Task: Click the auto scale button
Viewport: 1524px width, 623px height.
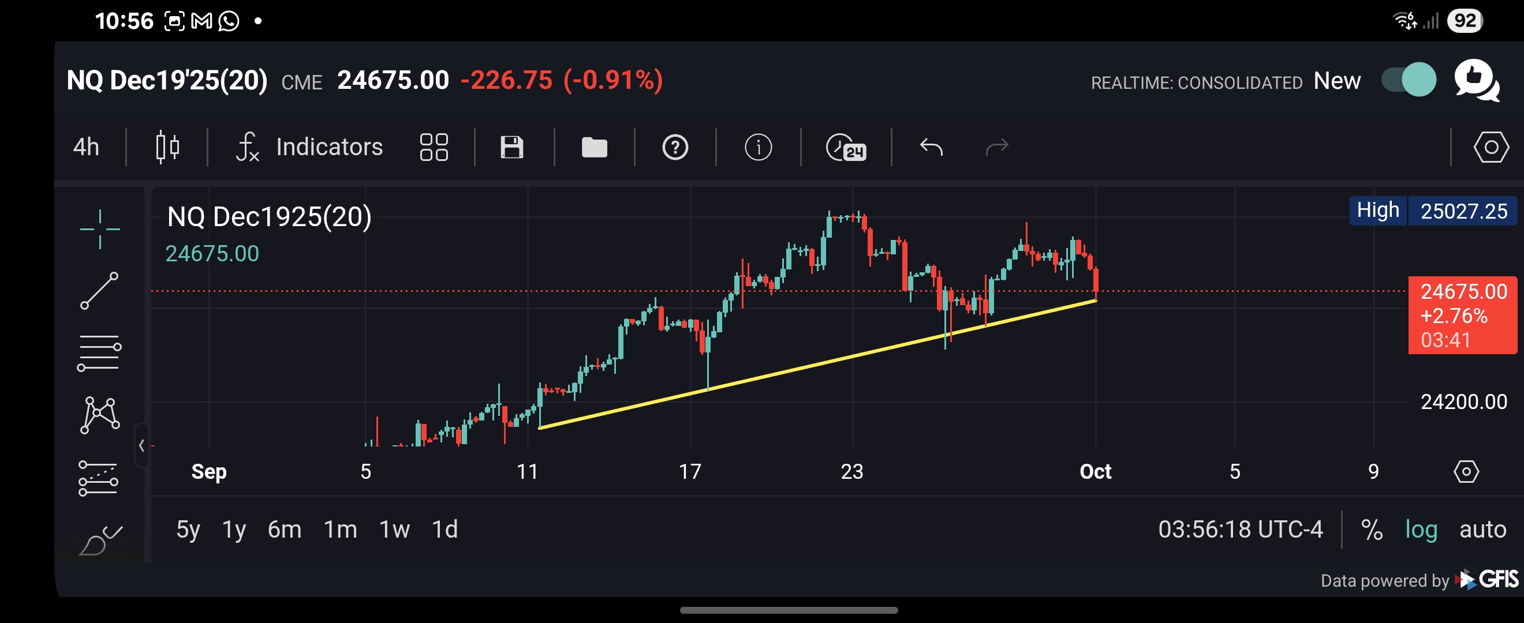Action: point(1482,529)
